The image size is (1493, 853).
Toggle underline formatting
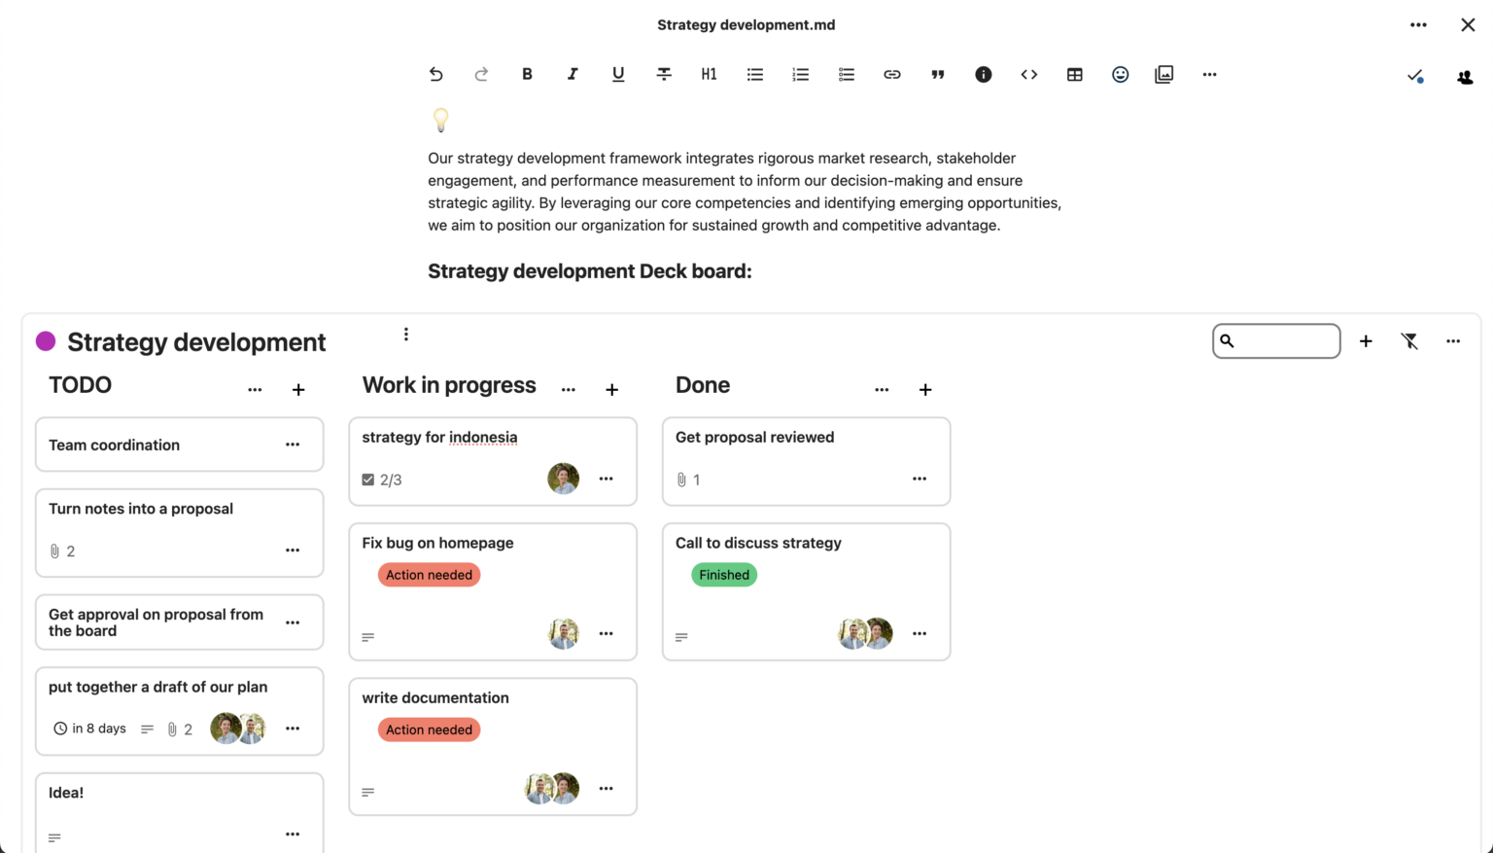click(x=617, y=74)
